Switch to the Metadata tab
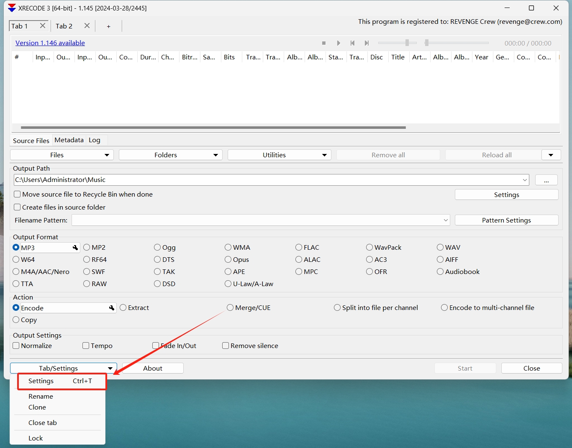 click(69, 140)
